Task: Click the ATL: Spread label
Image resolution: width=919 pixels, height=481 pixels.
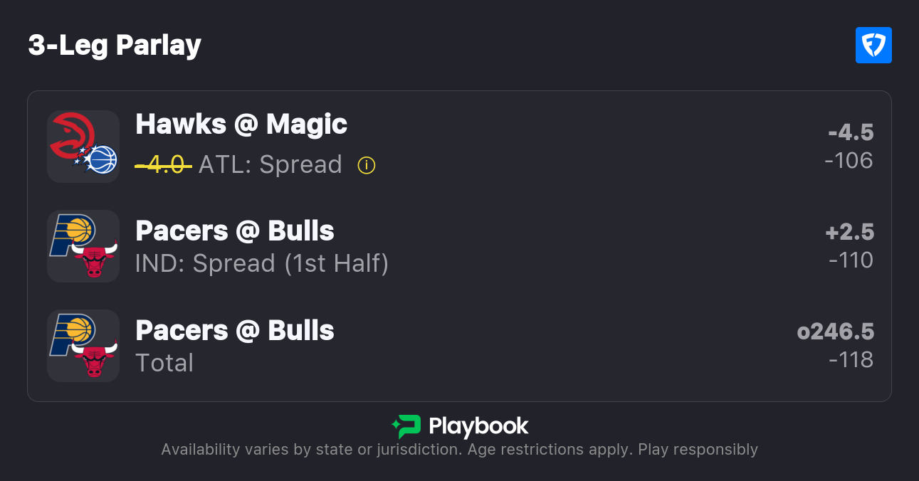Action: click(x=271, y=165)
